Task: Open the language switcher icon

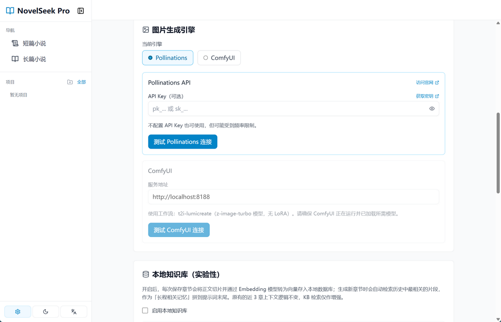Action: pyautogui.click(x=74, y=311)
